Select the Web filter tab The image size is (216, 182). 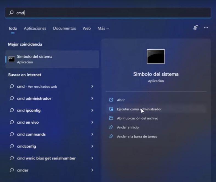pos(87,28)
